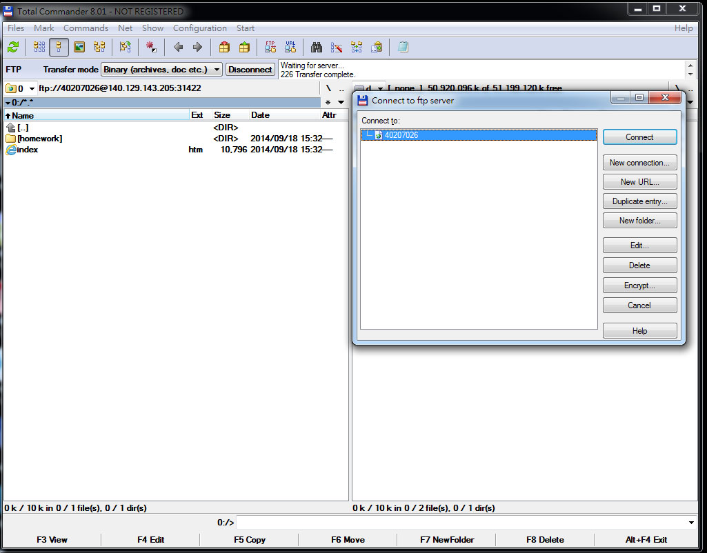Click the New connection... button
707x553 pixels.
640,163
